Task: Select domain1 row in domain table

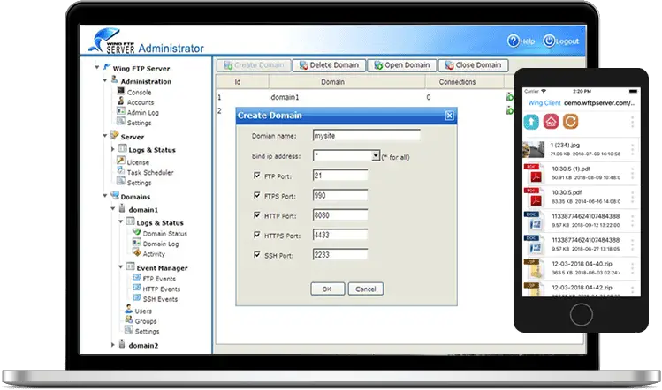Action: (363, 97)
